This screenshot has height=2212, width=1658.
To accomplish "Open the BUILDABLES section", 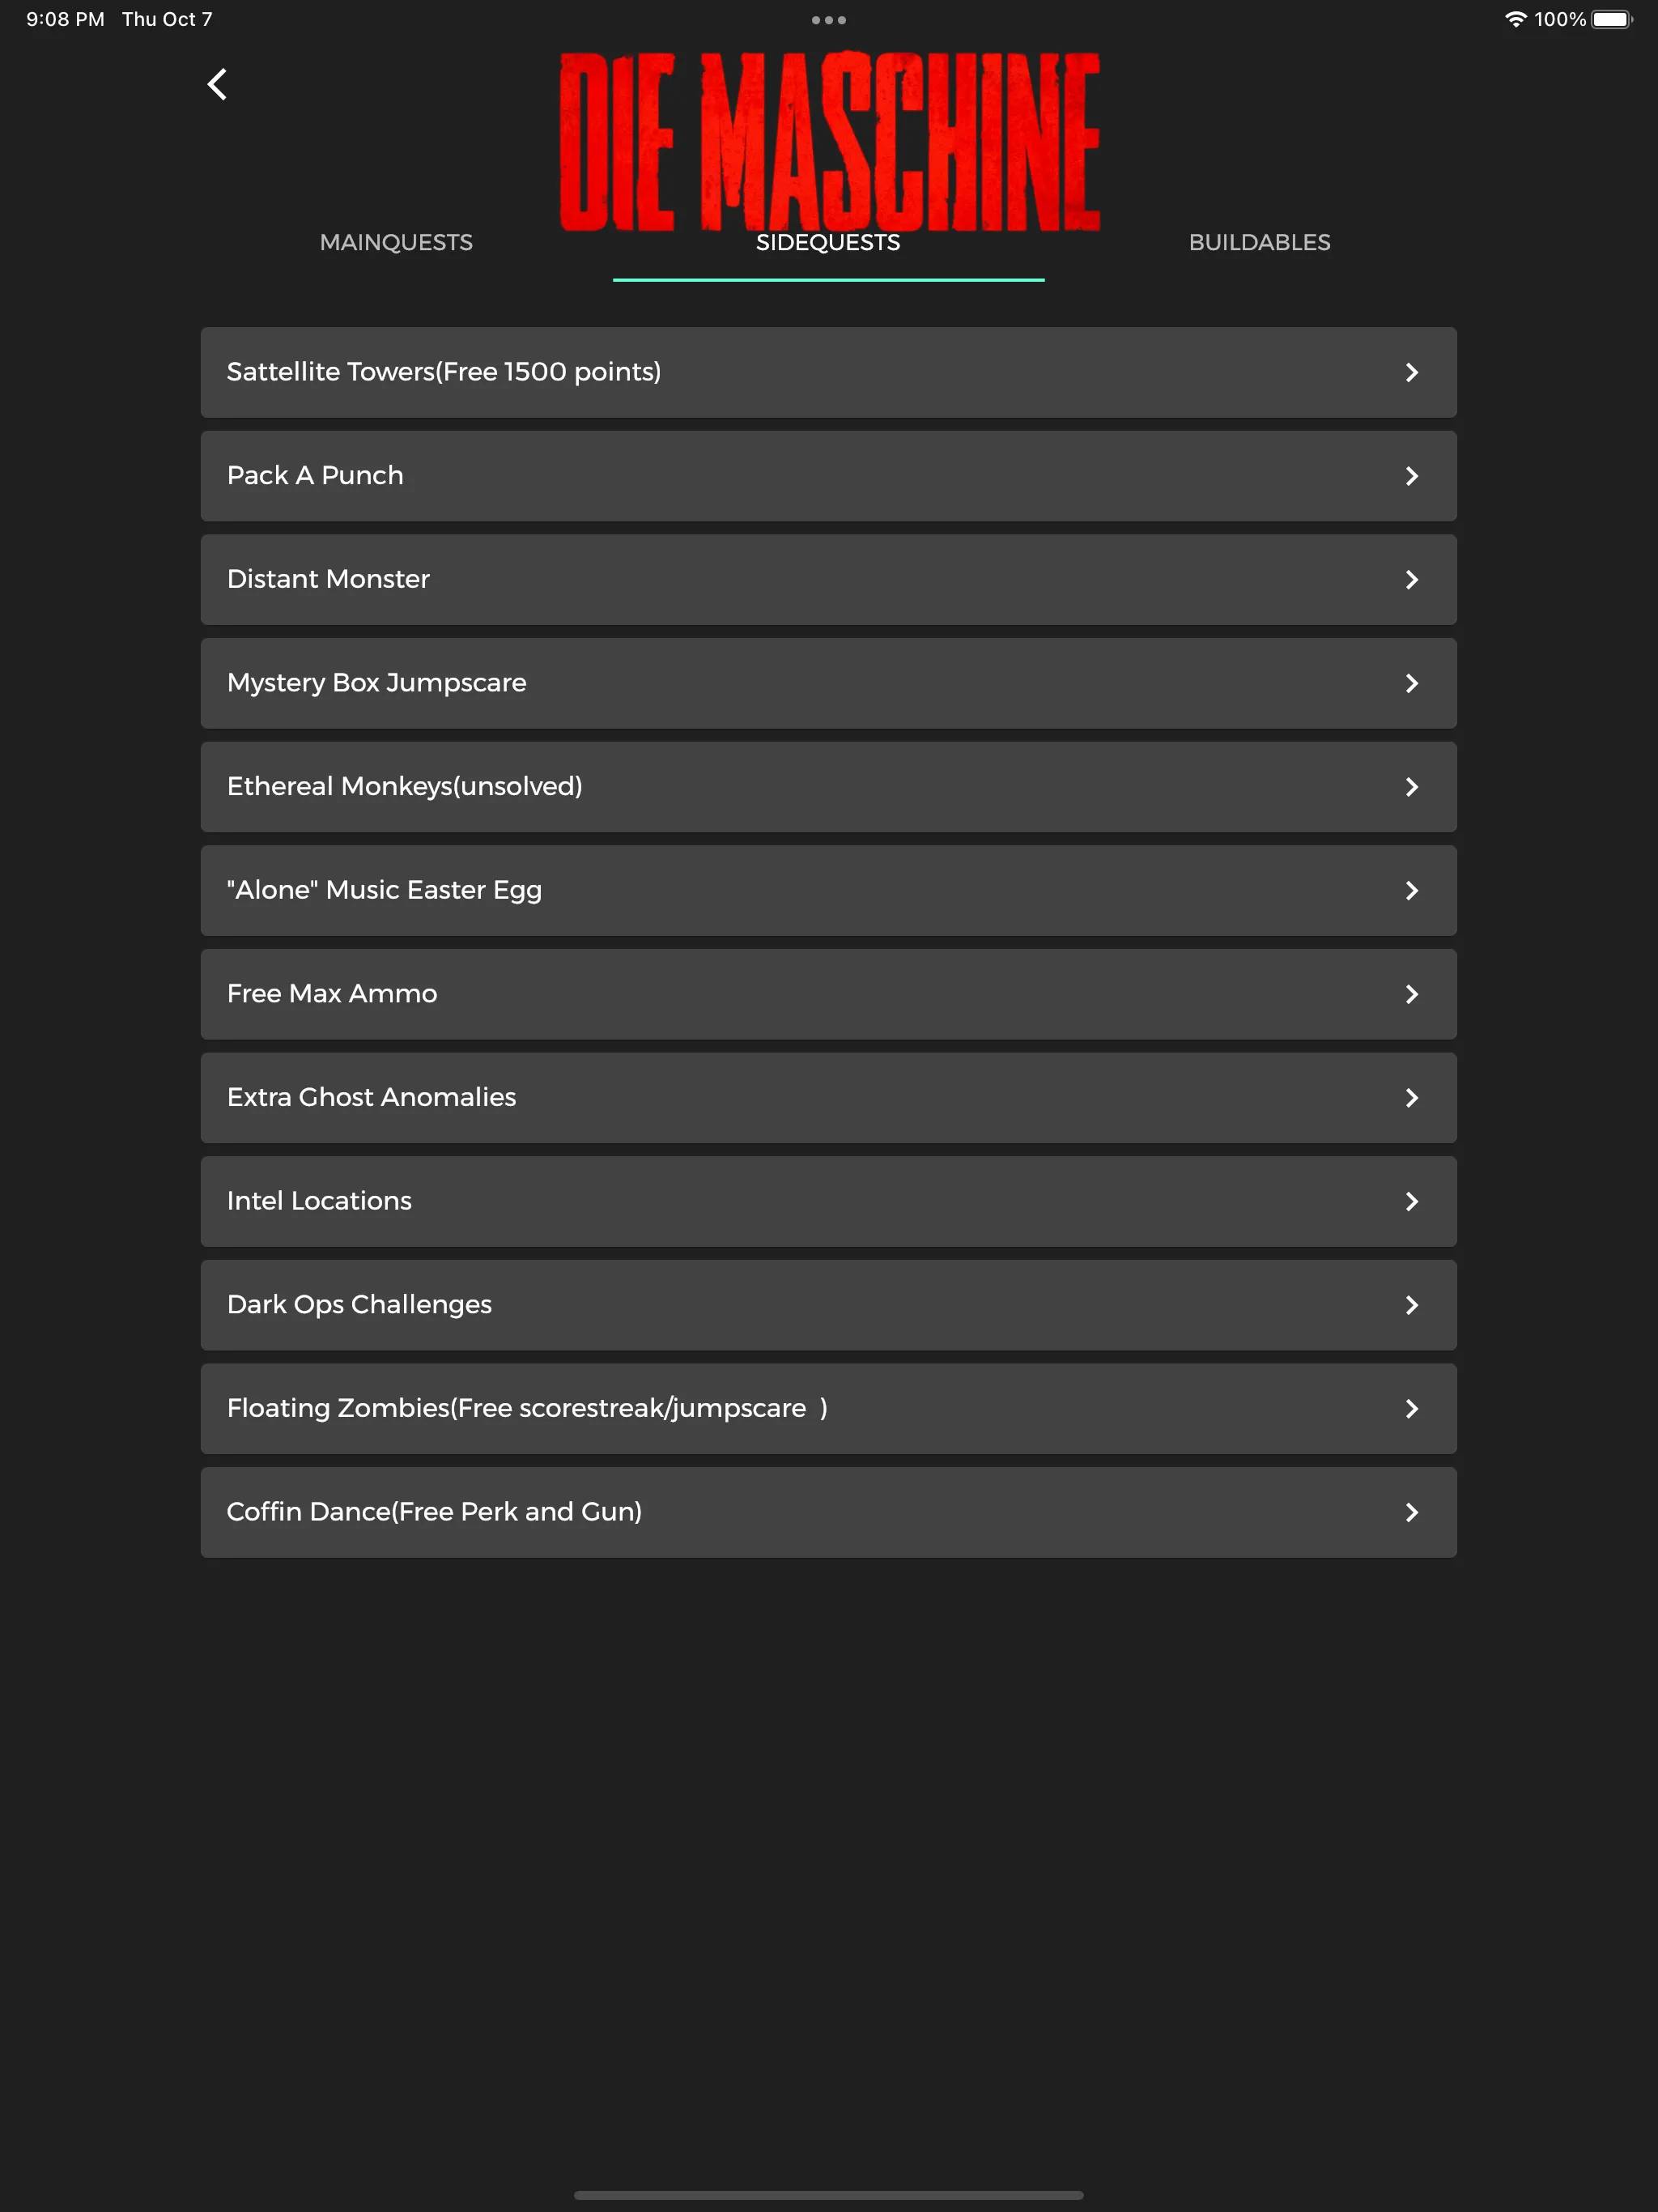I will pos(1261,242).
